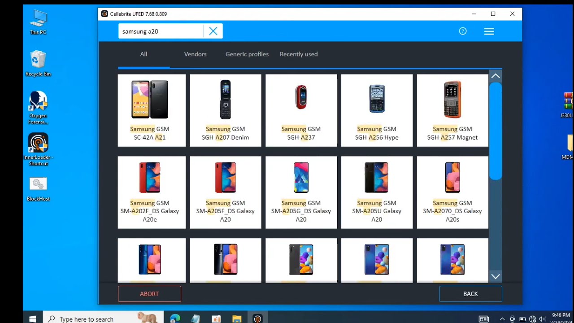This screenshot has height=323, width=574.
Task: Open the help question mark icon
Action: tap(463, 31)
